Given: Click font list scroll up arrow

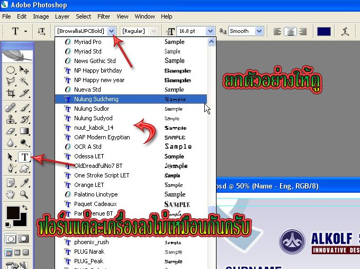Looking at the screenshot, I should [x=211, y=42].
